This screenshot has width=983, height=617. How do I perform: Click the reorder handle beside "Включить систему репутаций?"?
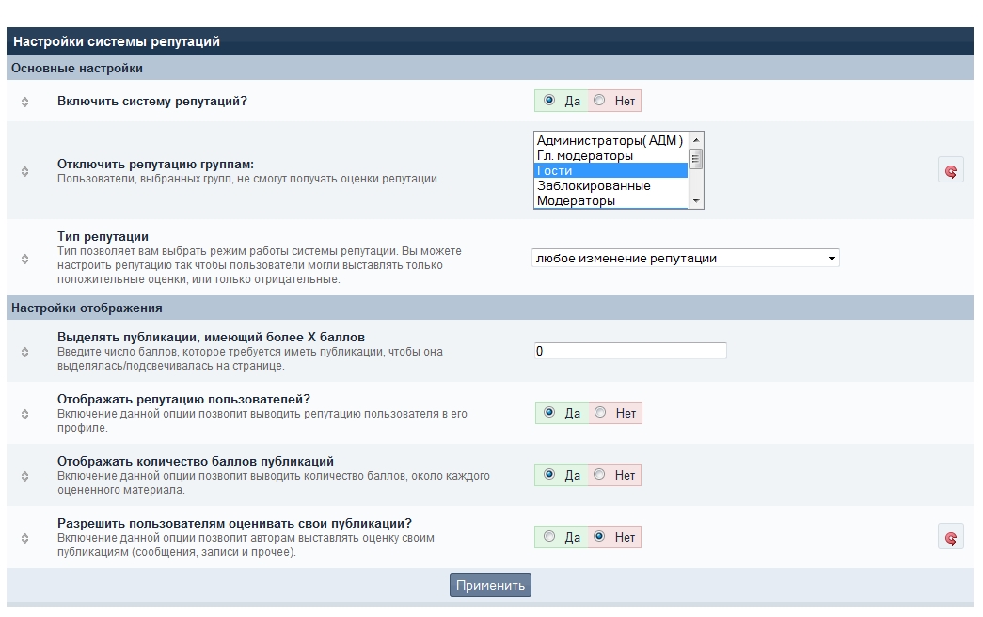click(24, 102)
